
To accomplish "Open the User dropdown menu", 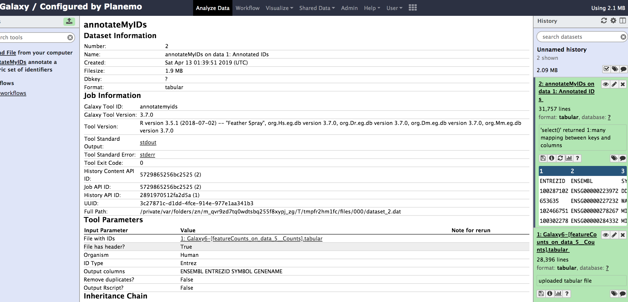I will 394,8.
